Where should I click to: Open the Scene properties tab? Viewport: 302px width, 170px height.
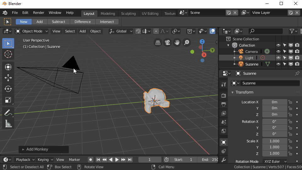pos(224,122)
